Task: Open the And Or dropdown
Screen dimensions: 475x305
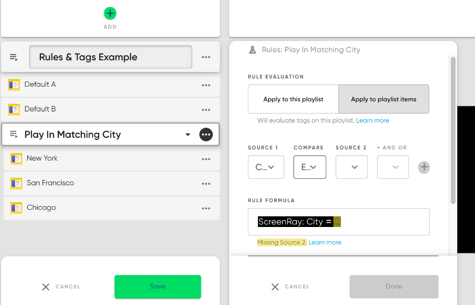Action: [x=393, y=167]
